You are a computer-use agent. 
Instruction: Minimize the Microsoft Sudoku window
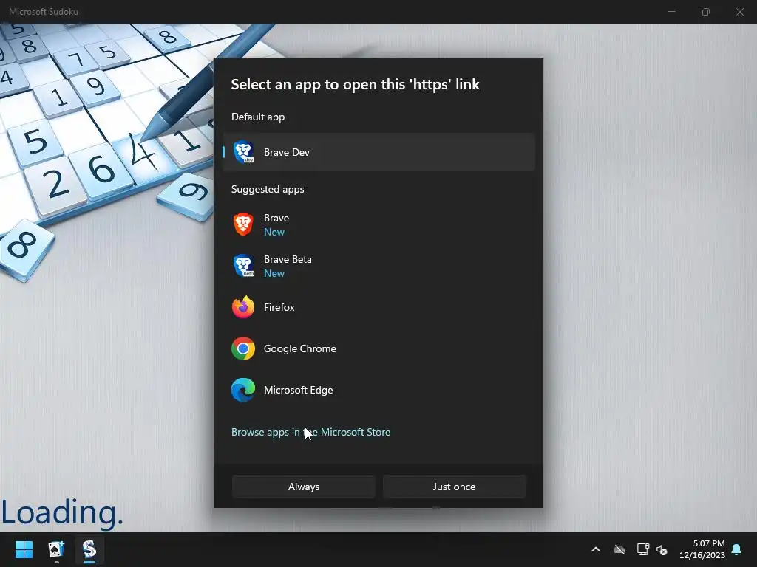[x=671, y=12]
